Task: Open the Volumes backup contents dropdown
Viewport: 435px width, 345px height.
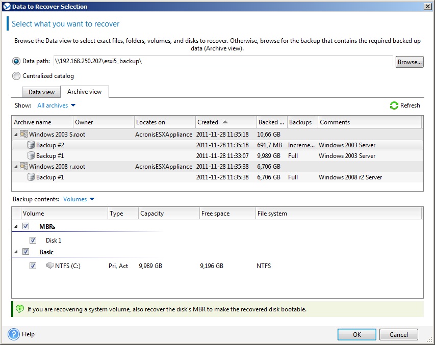Action: click(79, 199)
